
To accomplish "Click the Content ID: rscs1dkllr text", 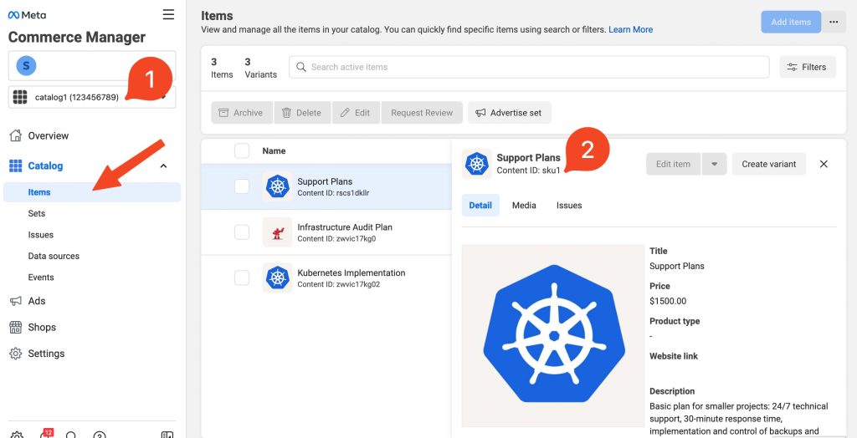I will (x=333, y=193).
